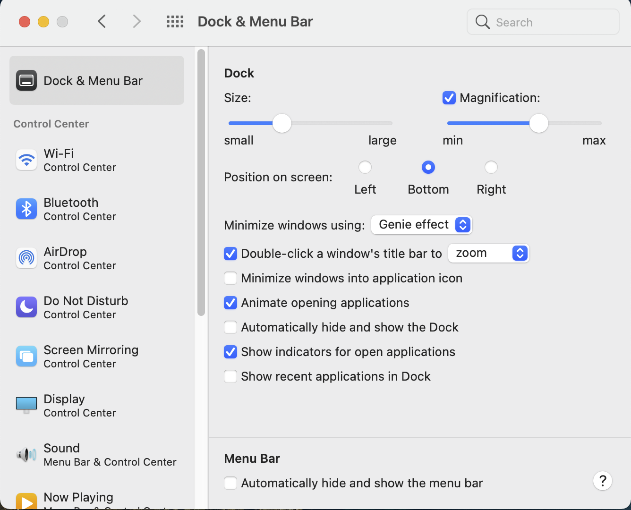Select Screen Mirroring sidebar item
Viewport: 631px width, 510px height.
point(97,357)
